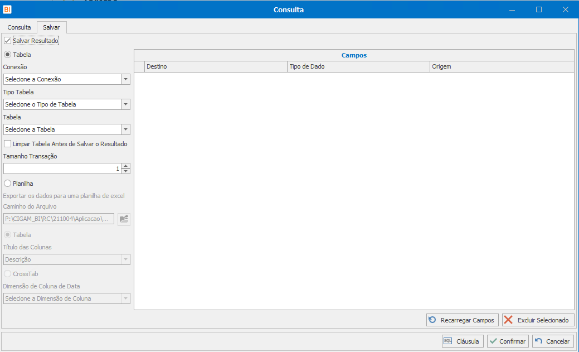Screen dimensions: 579x352
Task: Increase the Tamanho Transação value with up arrow
Action: click(125, 166)
